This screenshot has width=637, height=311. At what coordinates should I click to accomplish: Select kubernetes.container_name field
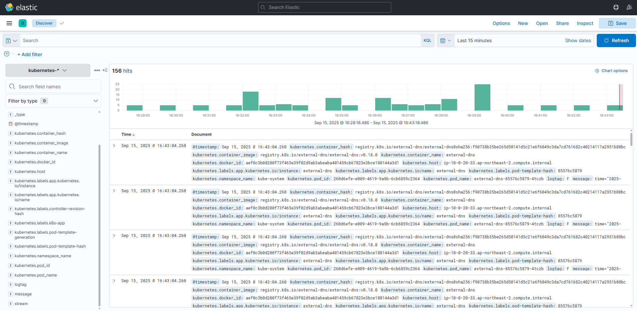click(41, 153)
